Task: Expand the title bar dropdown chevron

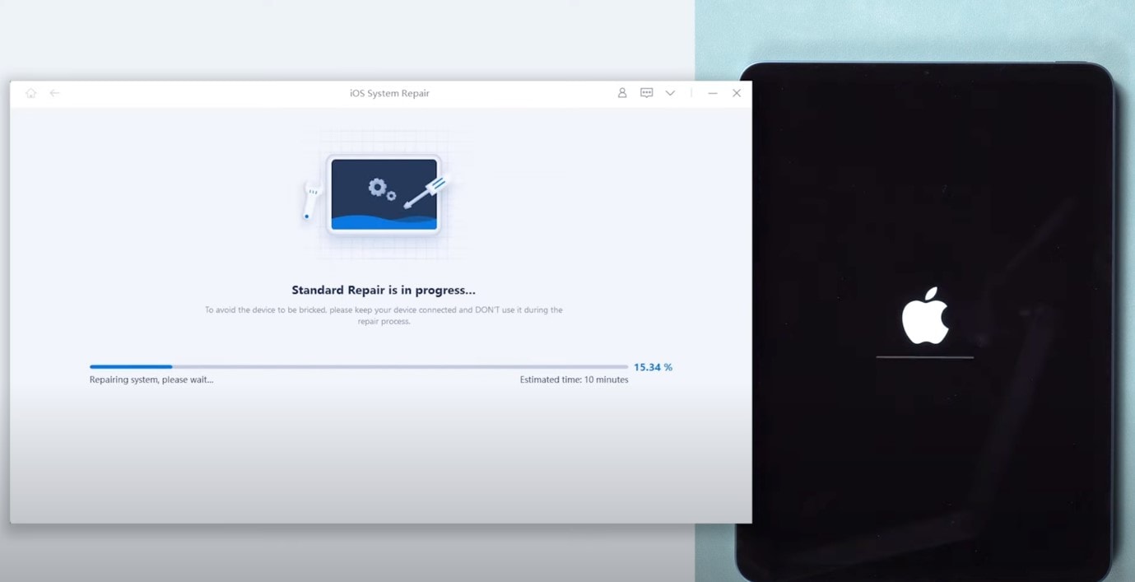Action: click(x=670, y=93)
